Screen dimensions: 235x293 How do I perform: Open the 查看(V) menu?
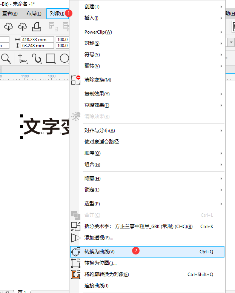[10, 14]
